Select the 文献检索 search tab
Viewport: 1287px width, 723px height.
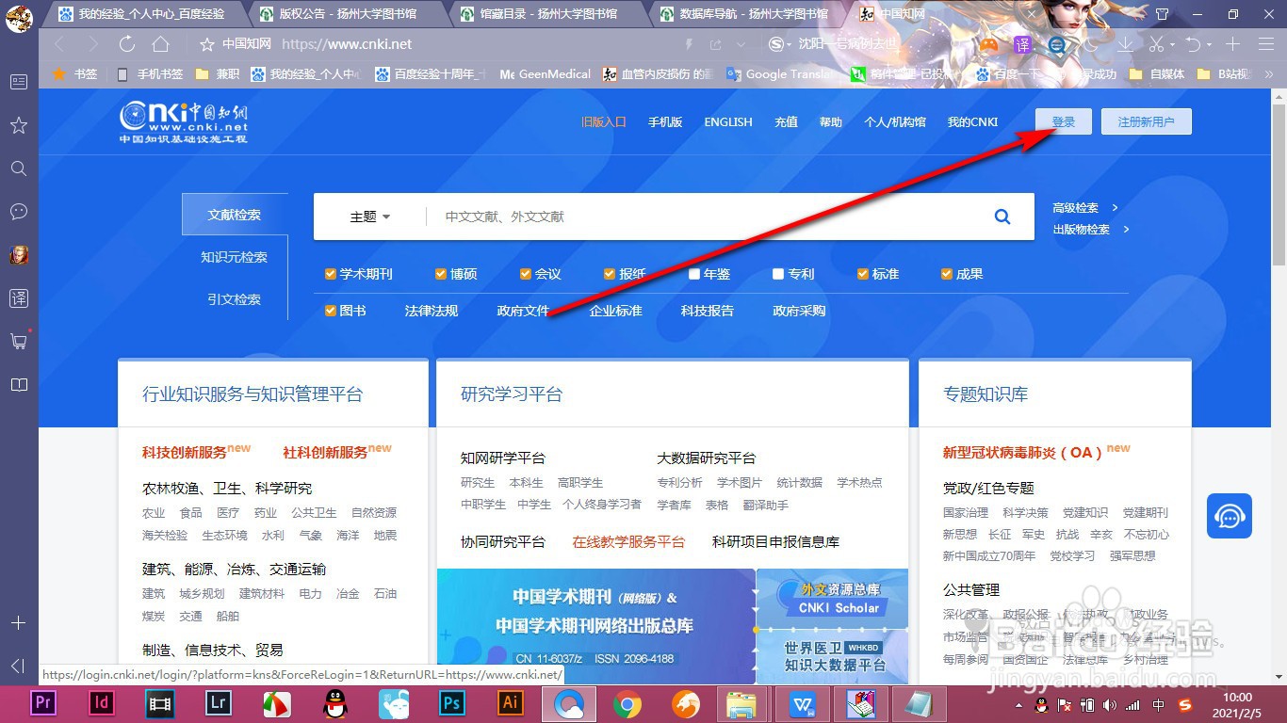(x=235, y=215)
